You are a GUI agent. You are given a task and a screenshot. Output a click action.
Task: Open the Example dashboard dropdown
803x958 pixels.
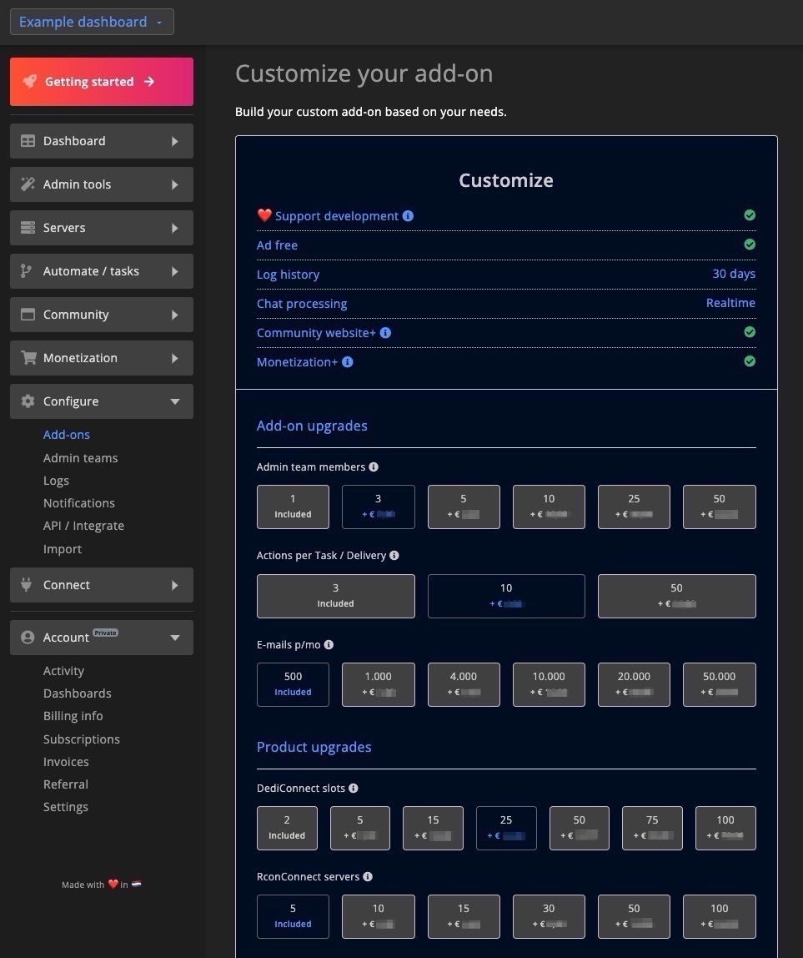[91, 22]
